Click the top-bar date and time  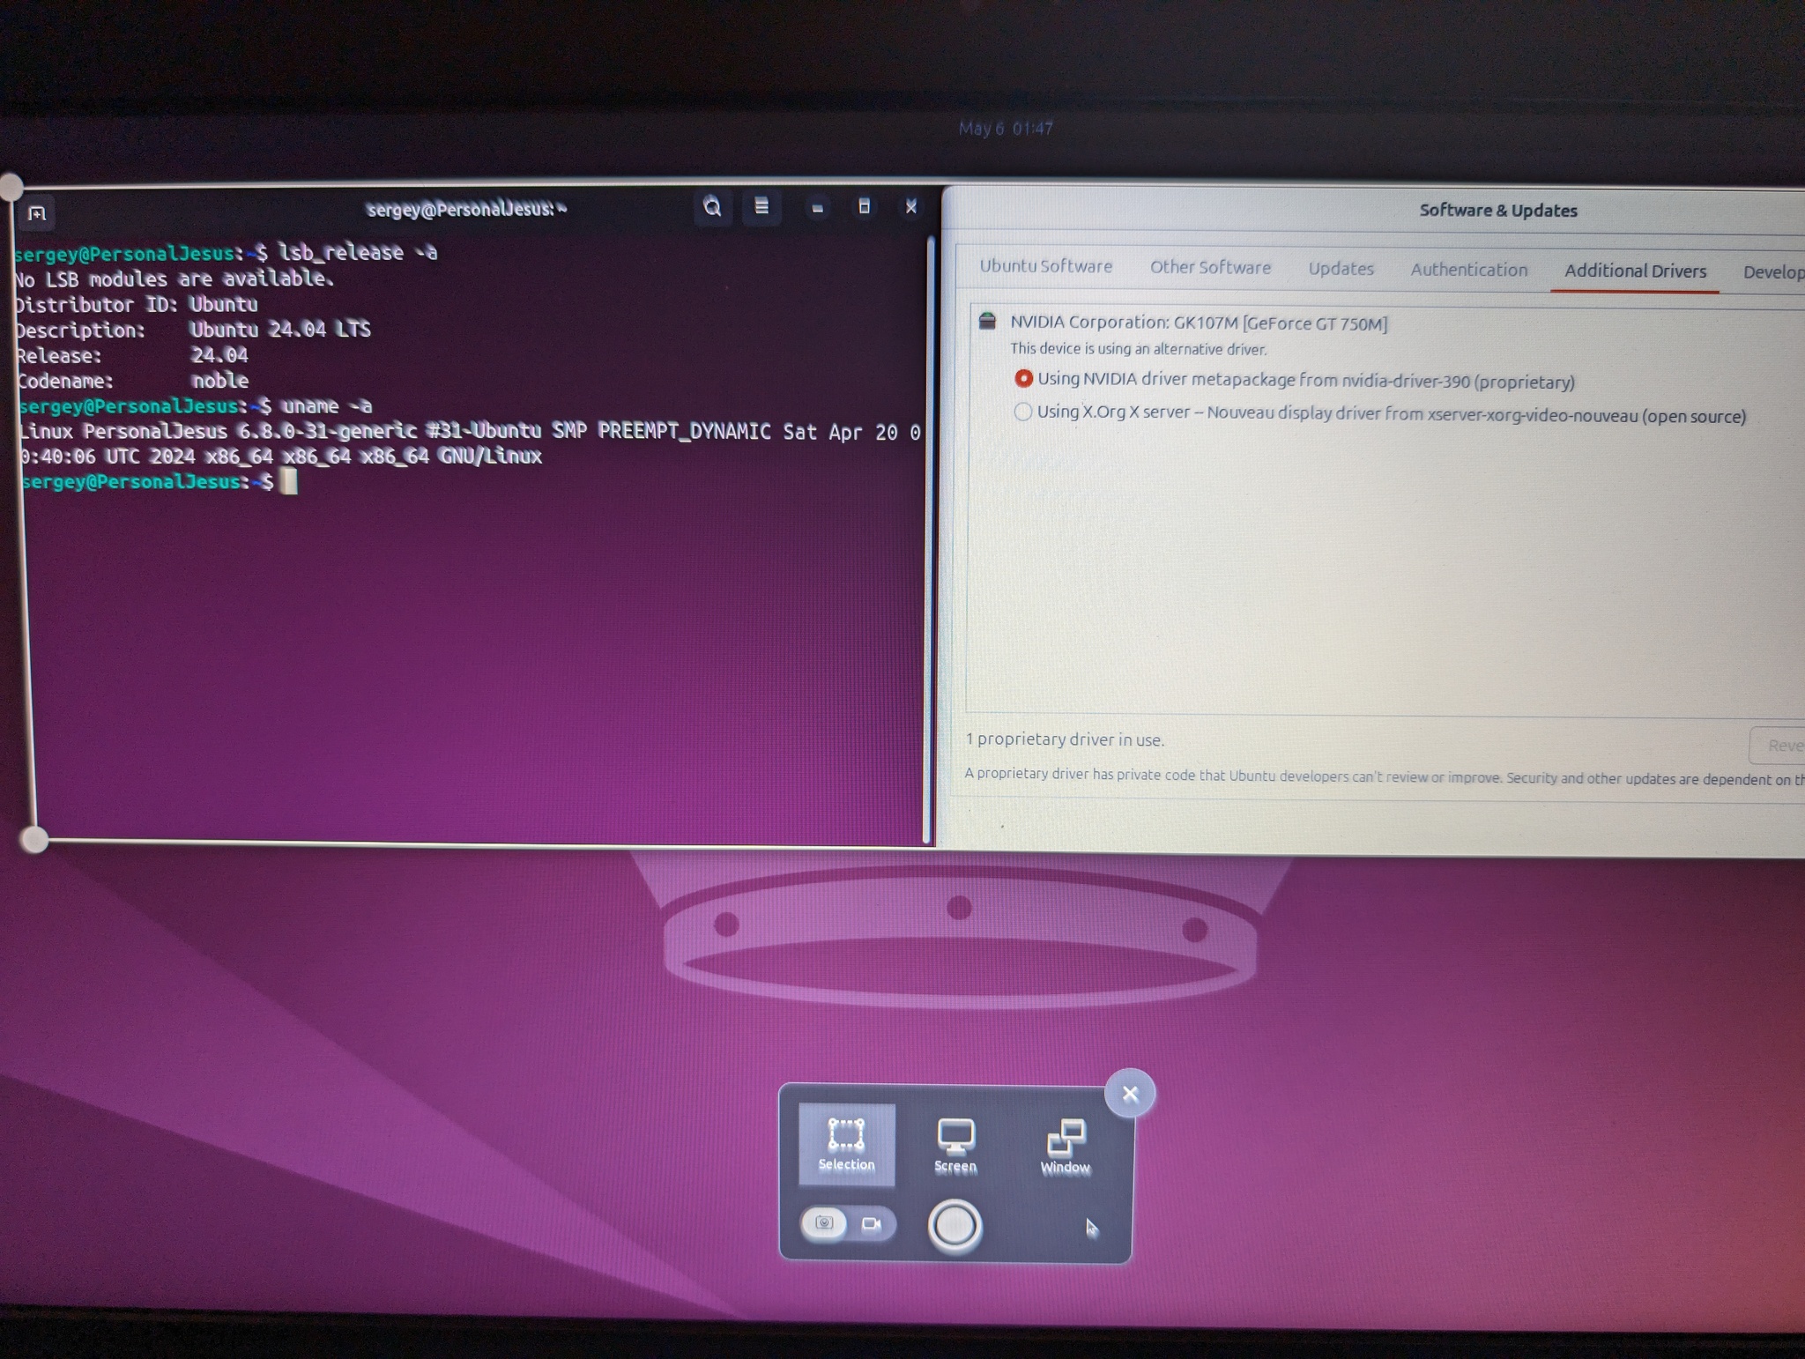pos(1006,129)
